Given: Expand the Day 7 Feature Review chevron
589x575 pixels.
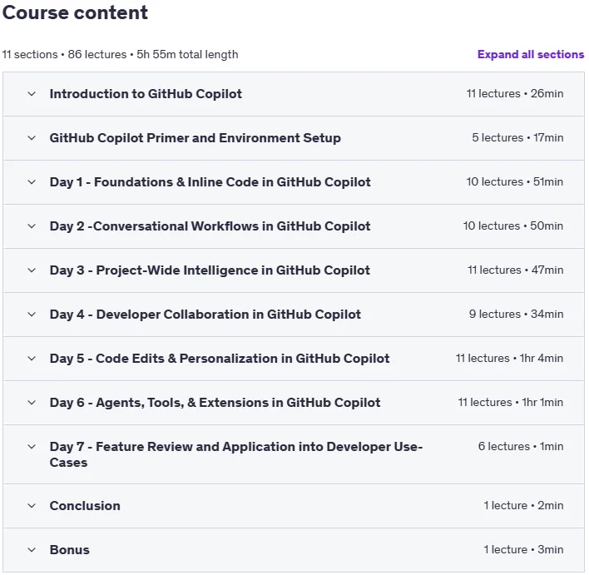Looking at the screenshot, I should 32,447.
